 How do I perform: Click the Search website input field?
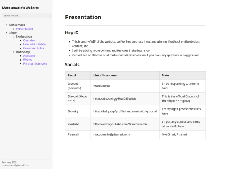click(26, 16)
